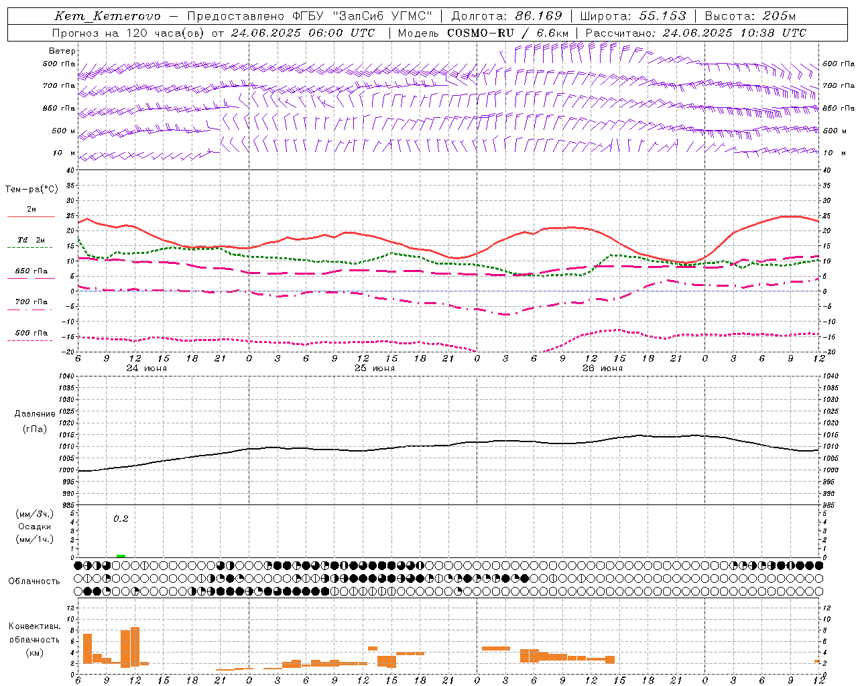This screenshot has width=858, height=686.
Task: Click the green precipitation bar
Action: [x=121, y=556]
